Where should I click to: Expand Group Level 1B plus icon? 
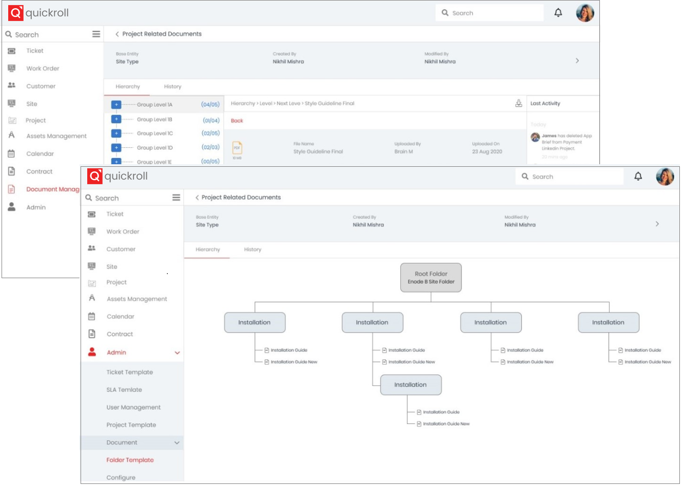tap(116, 119)
